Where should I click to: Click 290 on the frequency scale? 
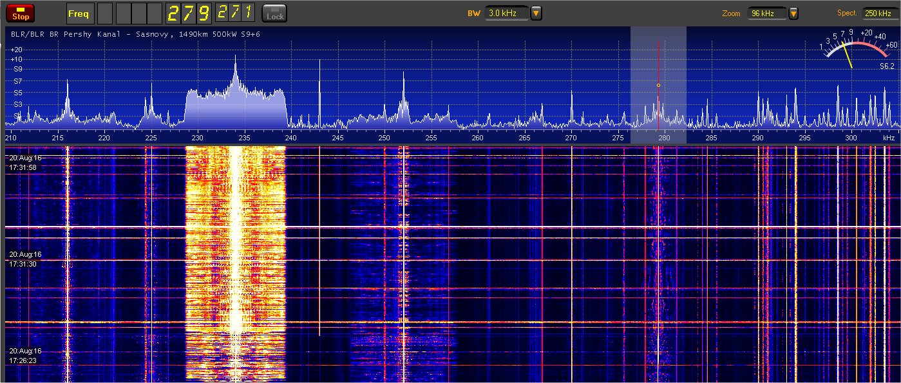pos(758,138)
